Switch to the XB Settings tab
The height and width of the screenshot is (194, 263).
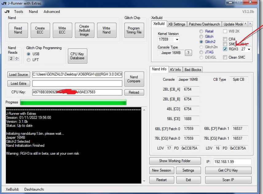177,24
